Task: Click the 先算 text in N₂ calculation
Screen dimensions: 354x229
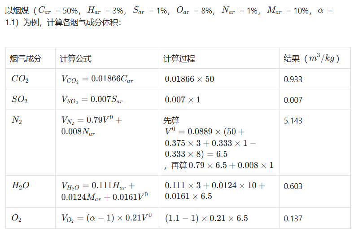Action: point(171,120)
